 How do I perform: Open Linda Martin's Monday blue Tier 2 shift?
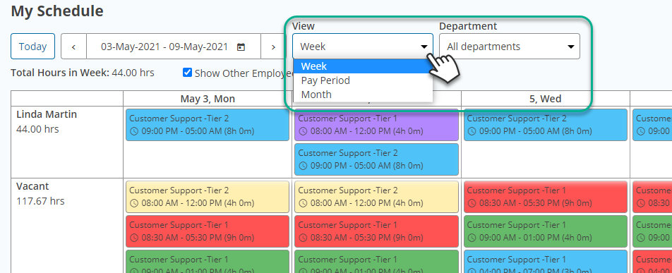208,125
